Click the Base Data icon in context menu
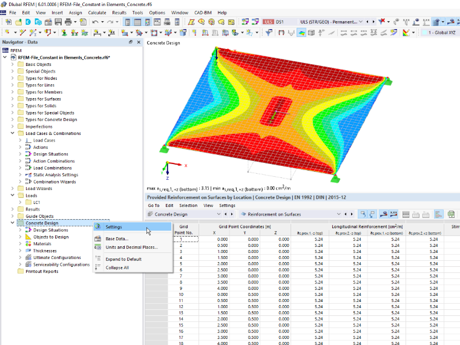Image resolution: width=460 pixels, height=345 pixels. [97, 239]
